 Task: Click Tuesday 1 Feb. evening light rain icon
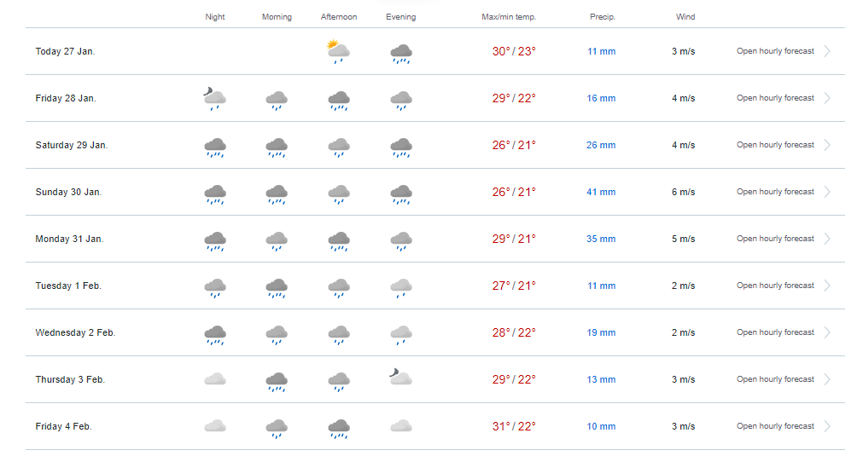pos(400,288)
